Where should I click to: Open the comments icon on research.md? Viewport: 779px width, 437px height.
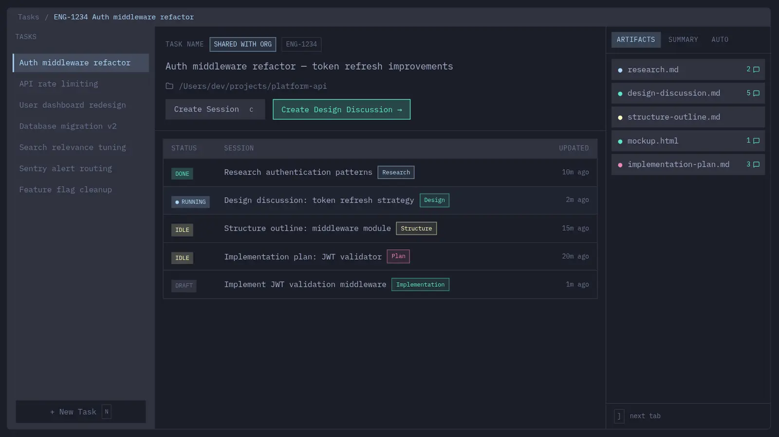(756, 70)
